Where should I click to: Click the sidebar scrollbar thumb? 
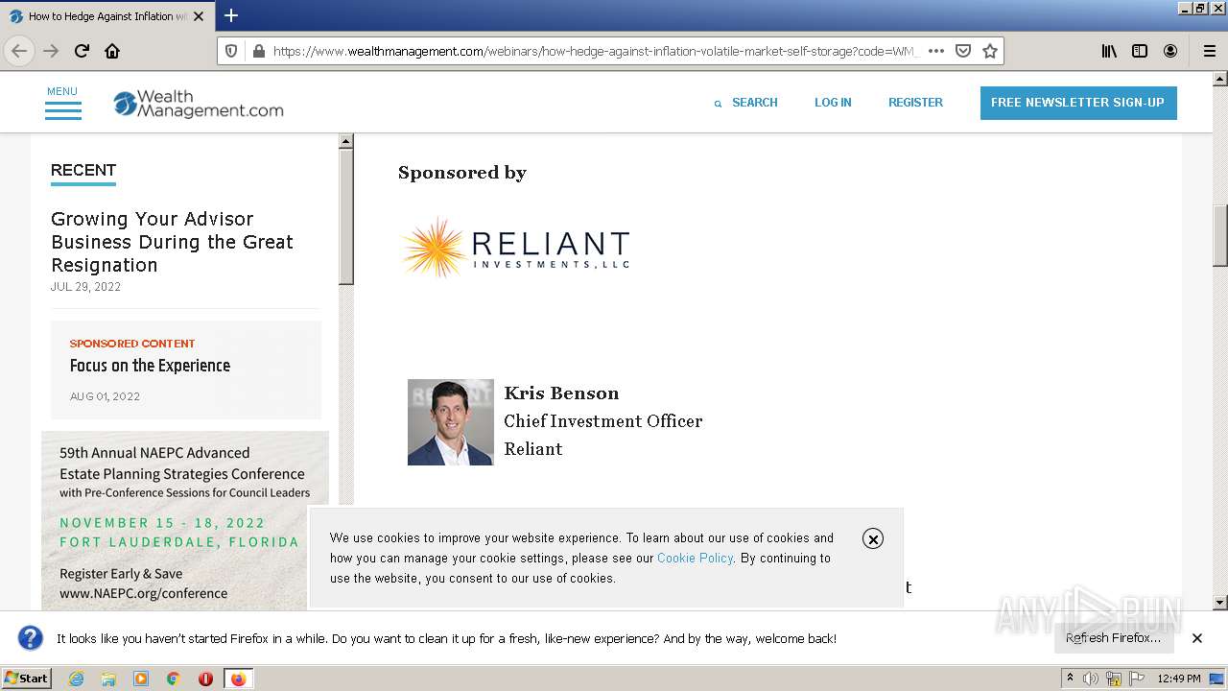click(x=346, y=217)
